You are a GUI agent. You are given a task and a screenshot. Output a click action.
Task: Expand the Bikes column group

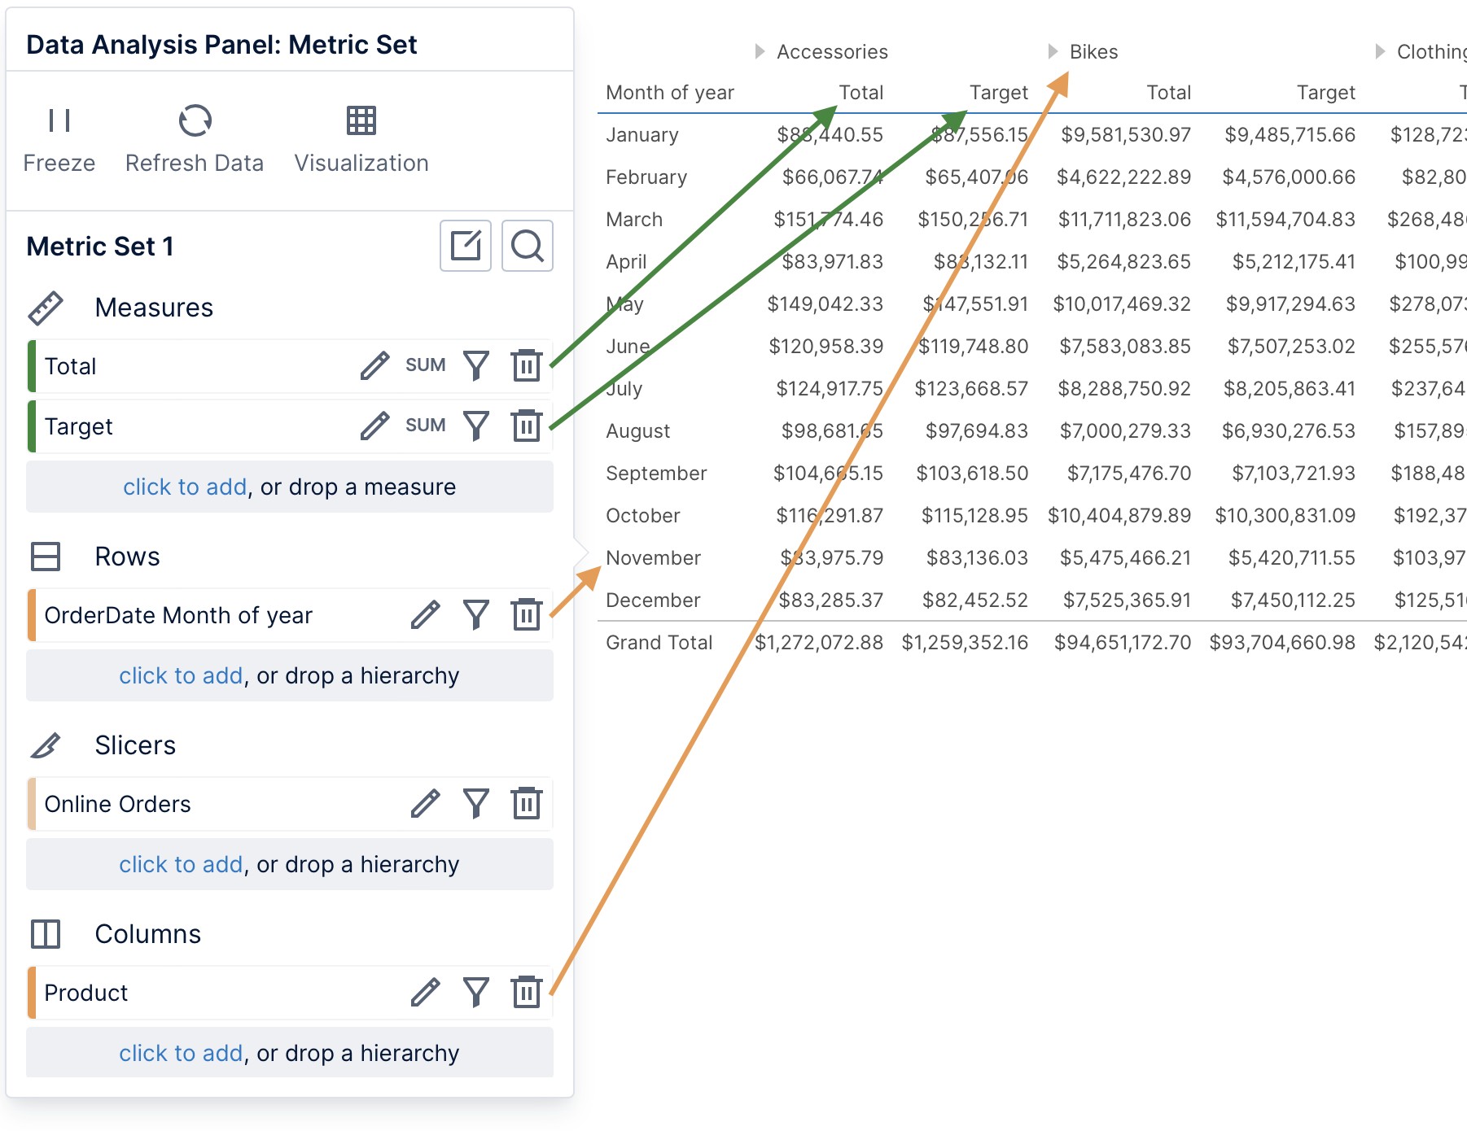click(1051, 51)
